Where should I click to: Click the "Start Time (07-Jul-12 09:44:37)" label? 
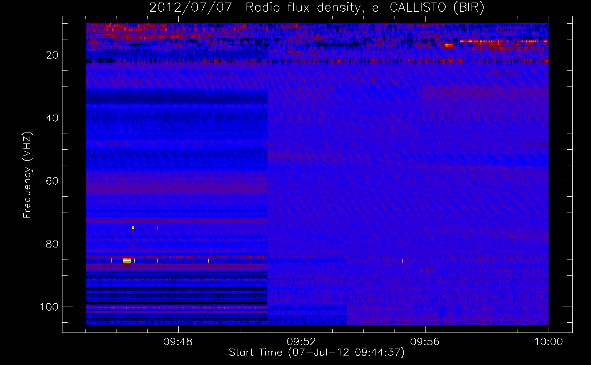(x=317, y=353)
